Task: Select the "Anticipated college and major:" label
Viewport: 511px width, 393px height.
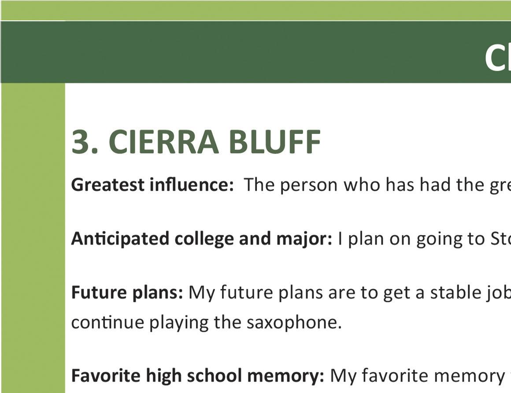Action: [201, 239]
